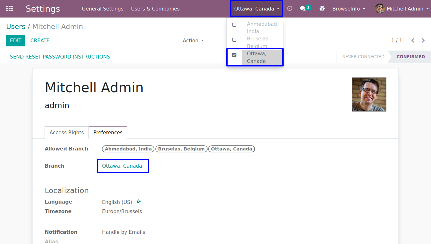This screenshot has height=244, width=431.
Task: Go to previous record arrow
Action: [x=413, y=40]
